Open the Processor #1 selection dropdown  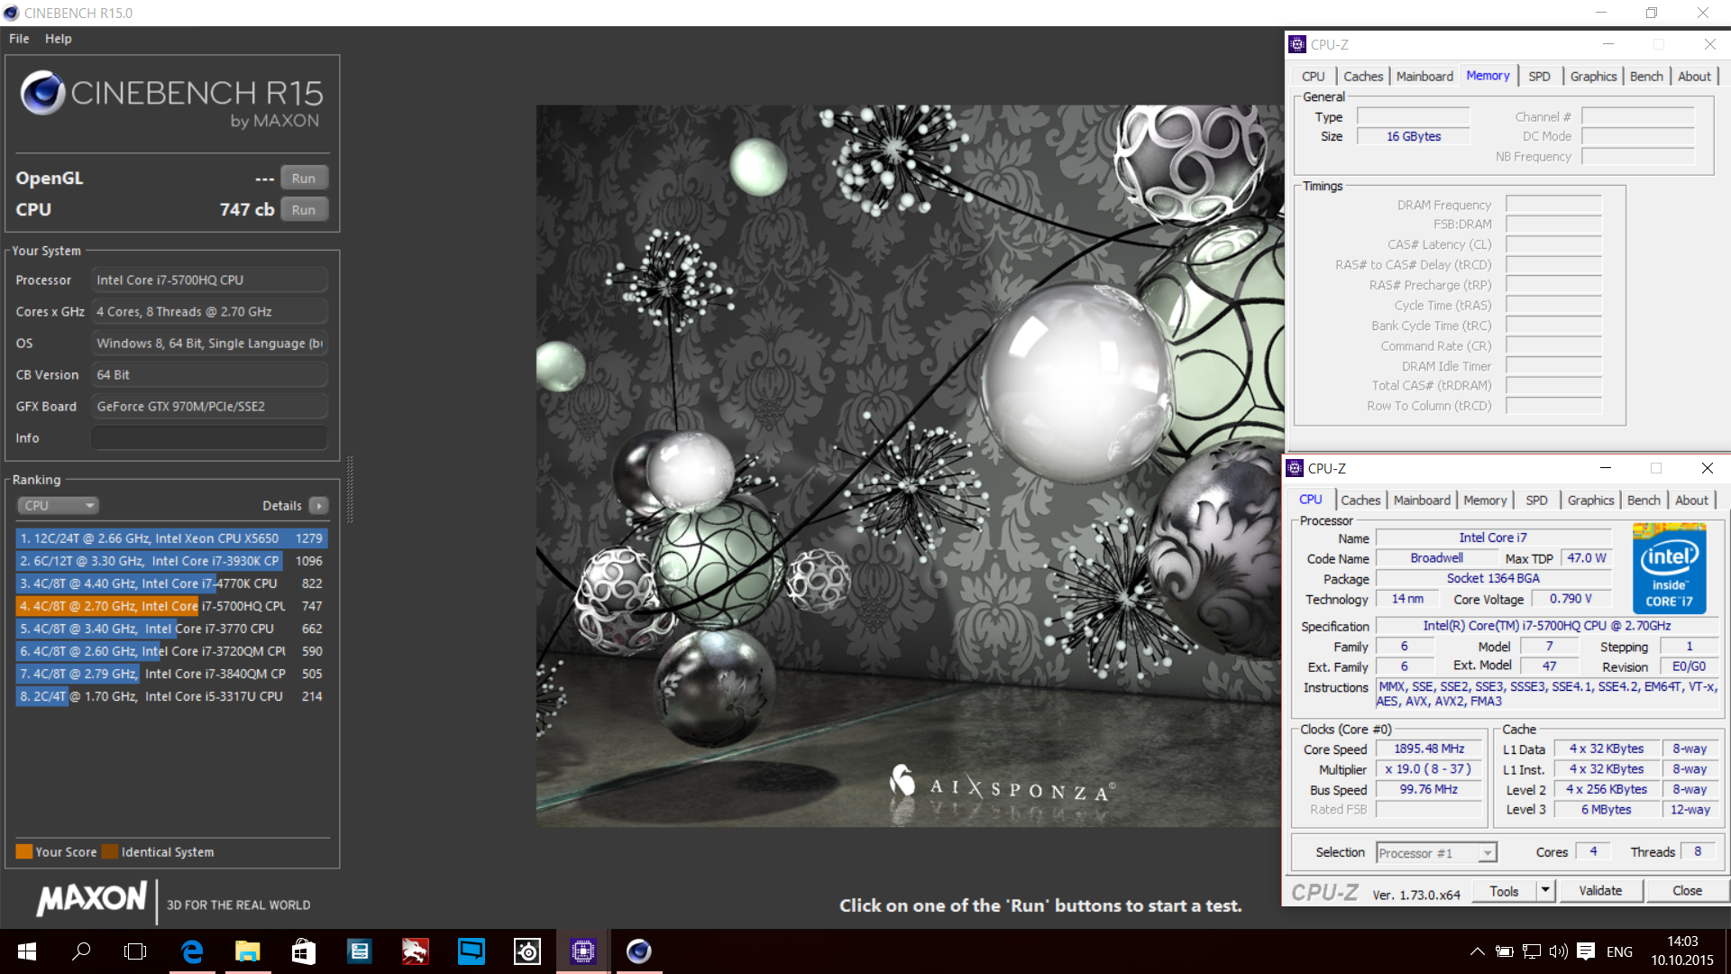1436,853
